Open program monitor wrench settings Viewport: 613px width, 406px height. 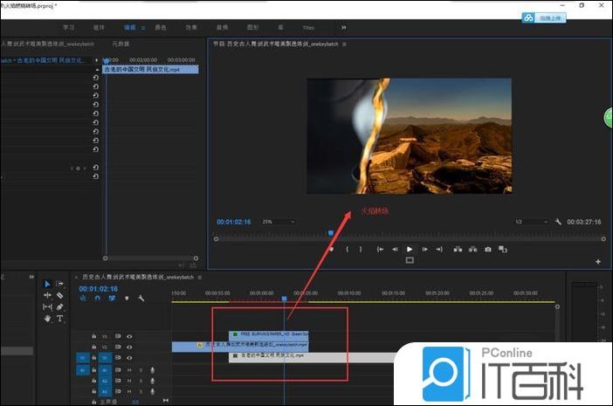[x=558, y=222]
